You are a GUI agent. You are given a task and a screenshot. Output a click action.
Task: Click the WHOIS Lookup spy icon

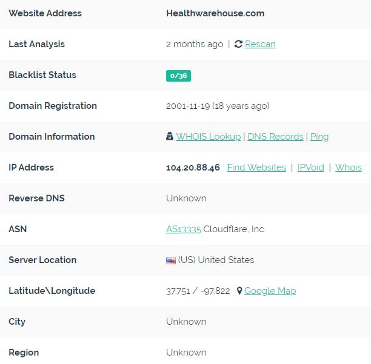point(169,136)
